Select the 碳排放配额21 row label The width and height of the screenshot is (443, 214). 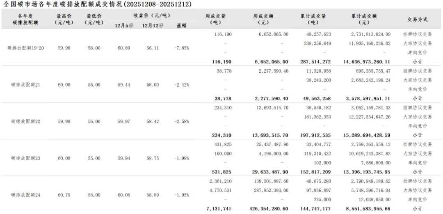pyautogui.click(x=26, y=85)
